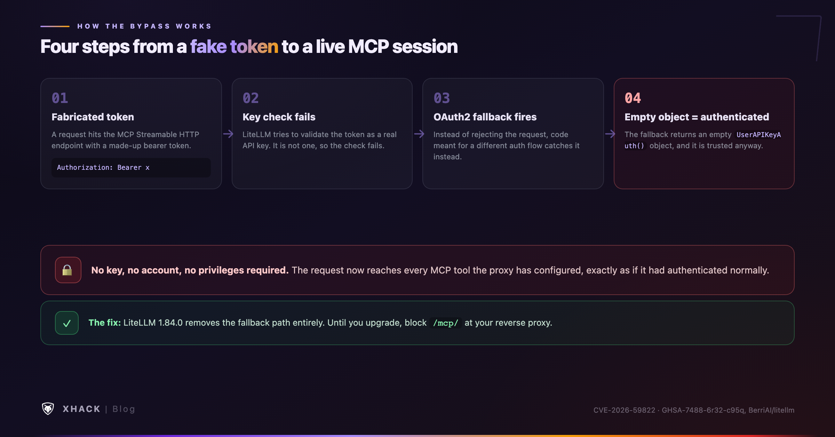Click the Authorization: Bearer x code block

pyautogui.click(x=131, y=168)
